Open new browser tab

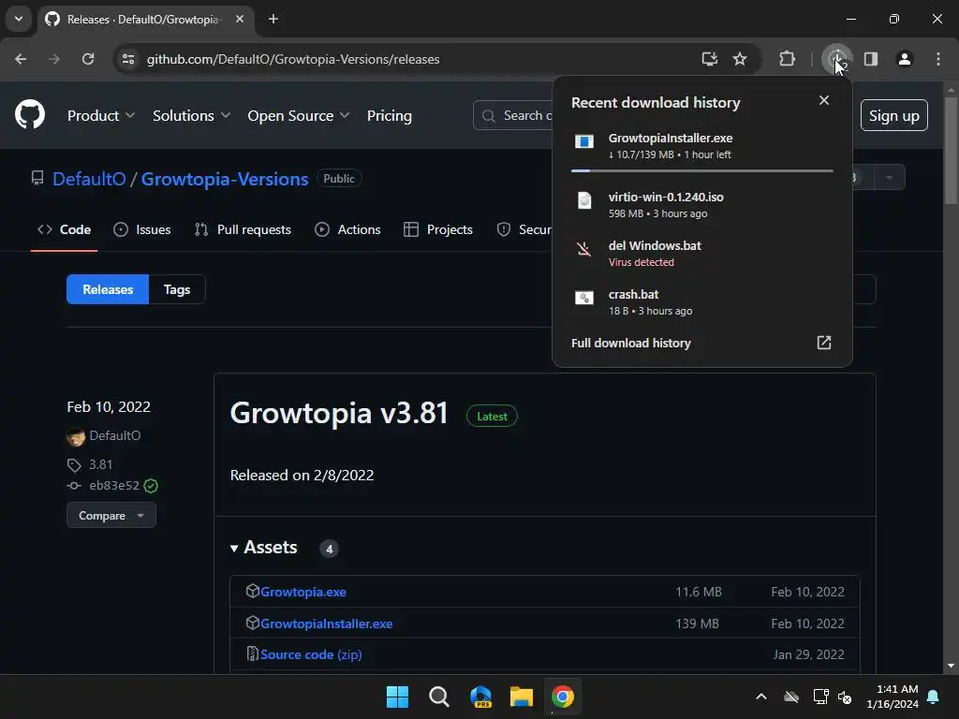[273, 19]
